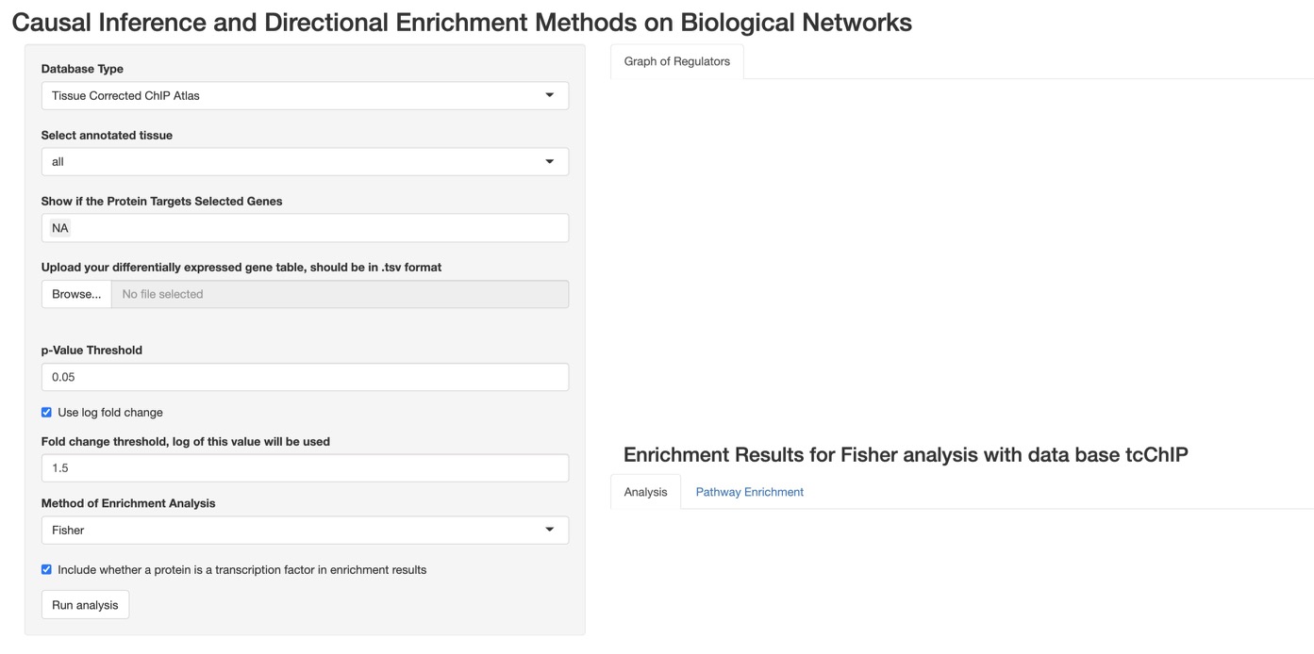Click the Fisher method dropdown arrow
1314x654 pixels.
tap(550, 530)
